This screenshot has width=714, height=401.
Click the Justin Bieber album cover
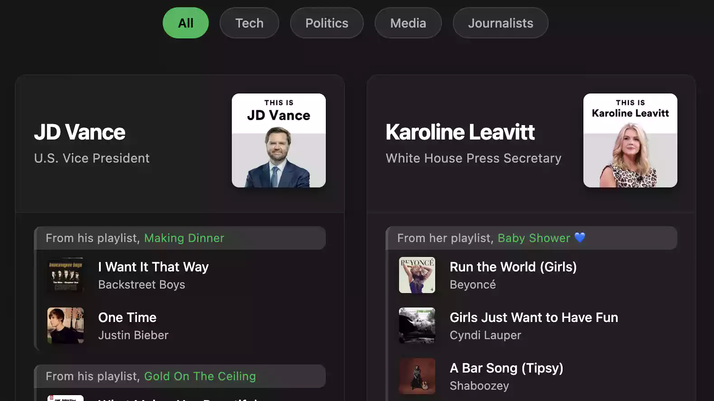pos(66,326)
